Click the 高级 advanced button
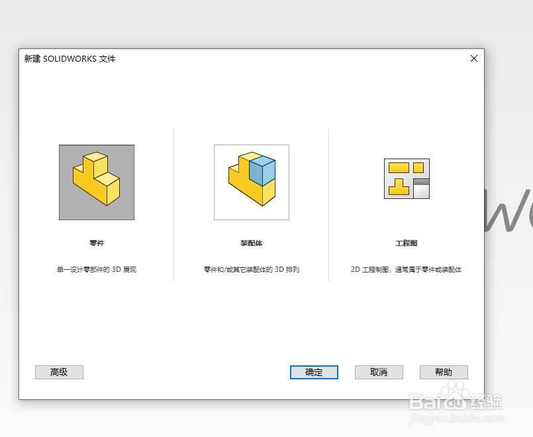 [x=59, y=372]
